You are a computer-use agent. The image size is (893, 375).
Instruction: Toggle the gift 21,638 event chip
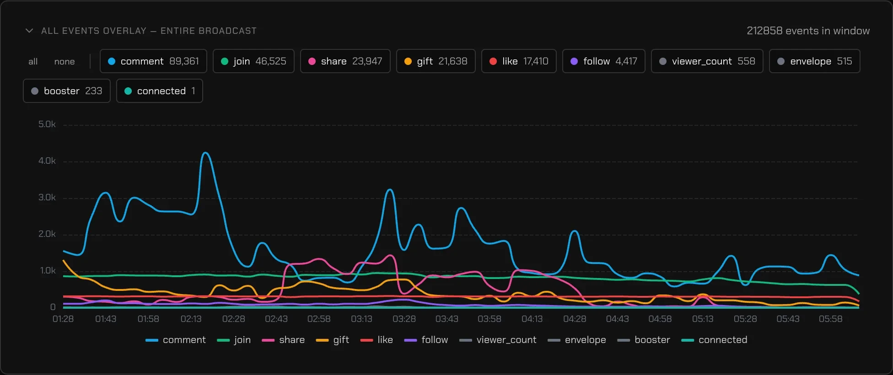point(436,61)
